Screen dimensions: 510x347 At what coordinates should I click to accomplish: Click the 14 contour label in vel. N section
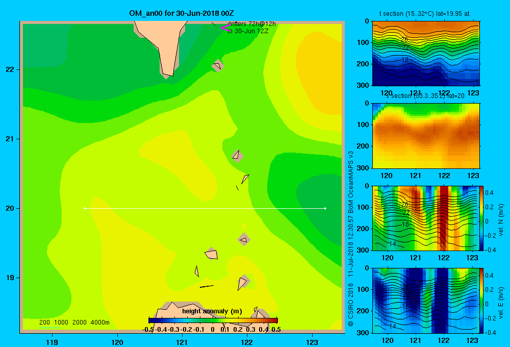tap(392, 244)
